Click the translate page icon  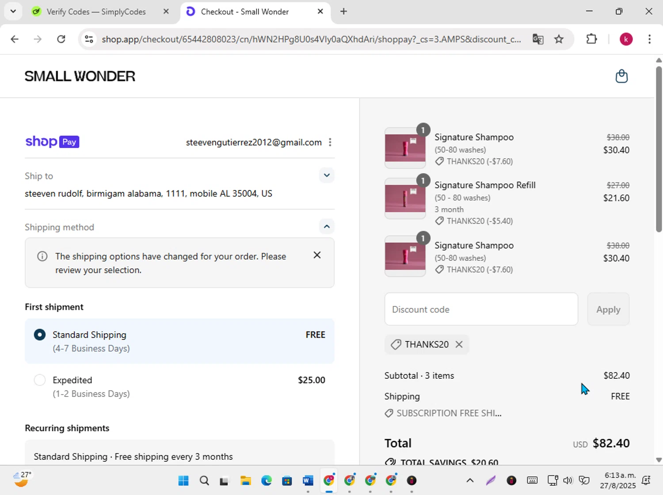coord(538,39)
